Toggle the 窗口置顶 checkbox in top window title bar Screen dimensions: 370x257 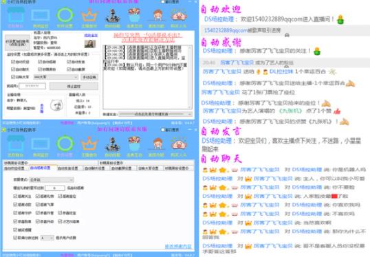(163, 1)
